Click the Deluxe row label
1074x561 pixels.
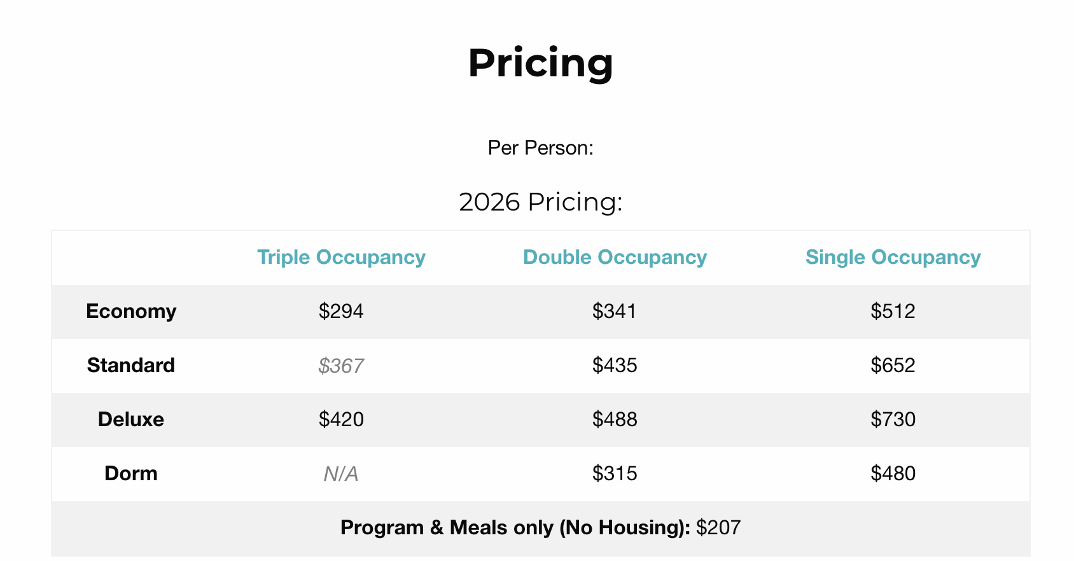click(131, 419)
